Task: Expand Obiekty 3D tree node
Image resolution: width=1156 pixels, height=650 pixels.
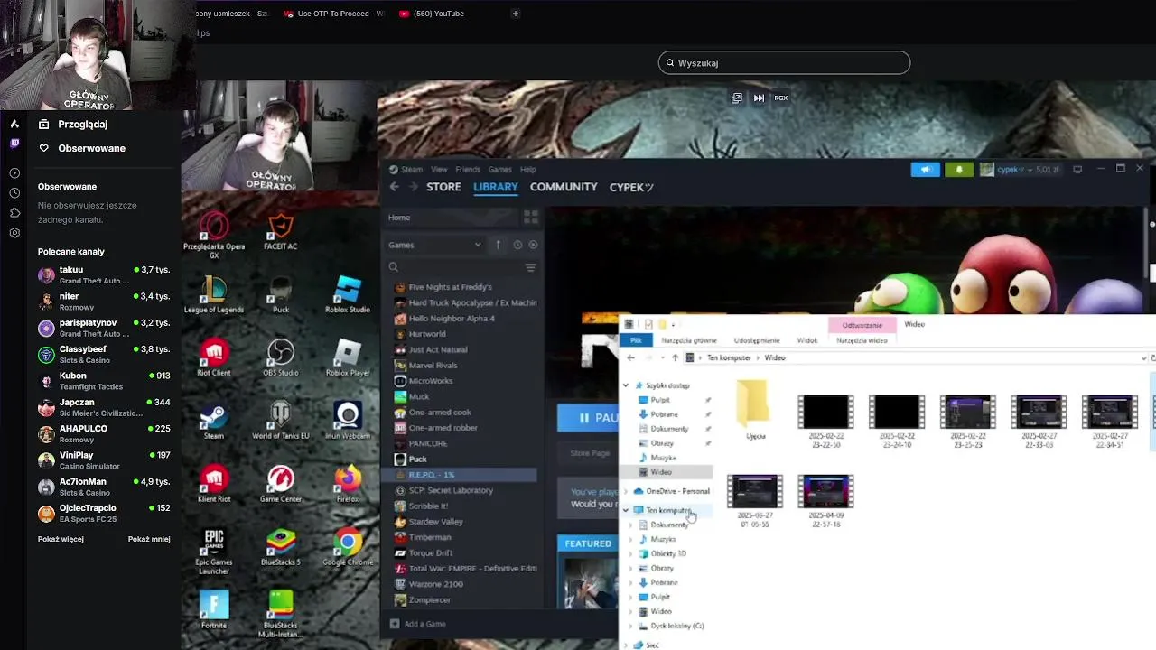Action: (630, 553)
